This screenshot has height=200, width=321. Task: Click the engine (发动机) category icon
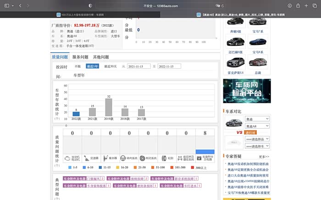(68, 158)
